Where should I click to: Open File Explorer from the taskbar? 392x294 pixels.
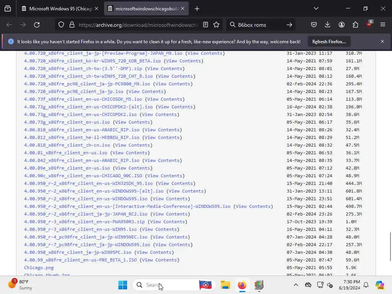click(225, 285)
